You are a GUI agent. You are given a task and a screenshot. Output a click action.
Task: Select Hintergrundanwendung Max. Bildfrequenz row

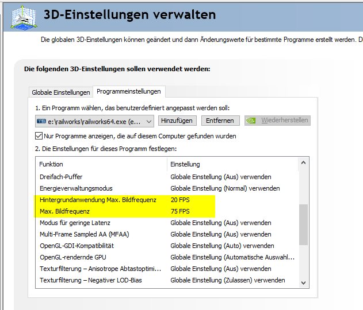[167, 200]
